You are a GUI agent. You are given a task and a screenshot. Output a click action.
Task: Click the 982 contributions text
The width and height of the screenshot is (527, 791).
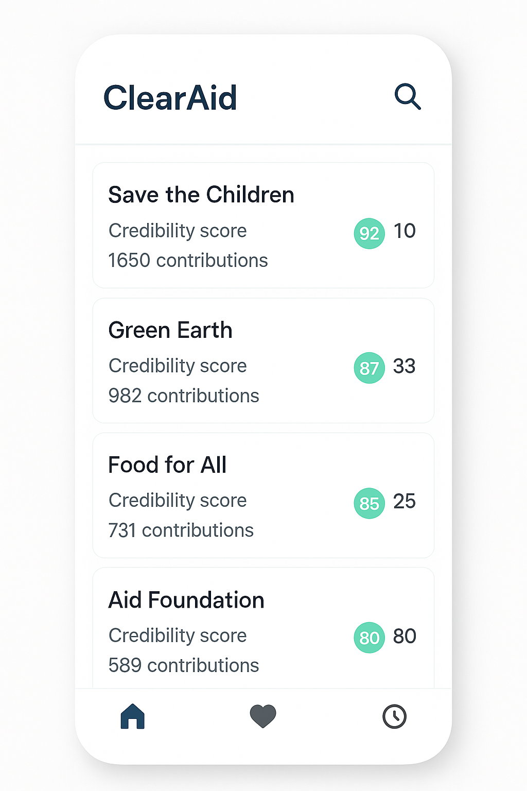tap(184, 395)
